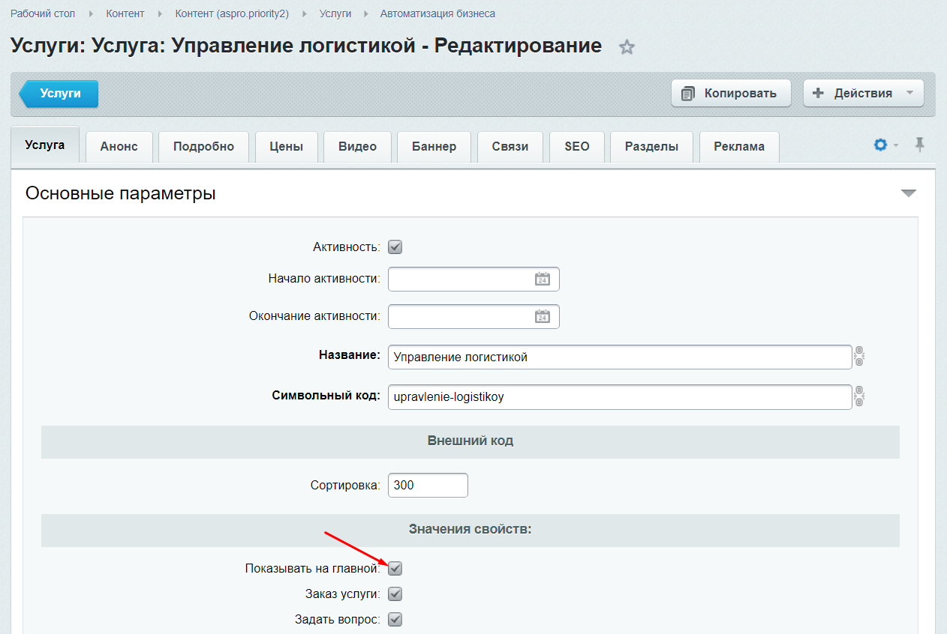Collapse the Основные параметры section
The width and height of the screenshot is (947, 634).
[x=908, y=193]
